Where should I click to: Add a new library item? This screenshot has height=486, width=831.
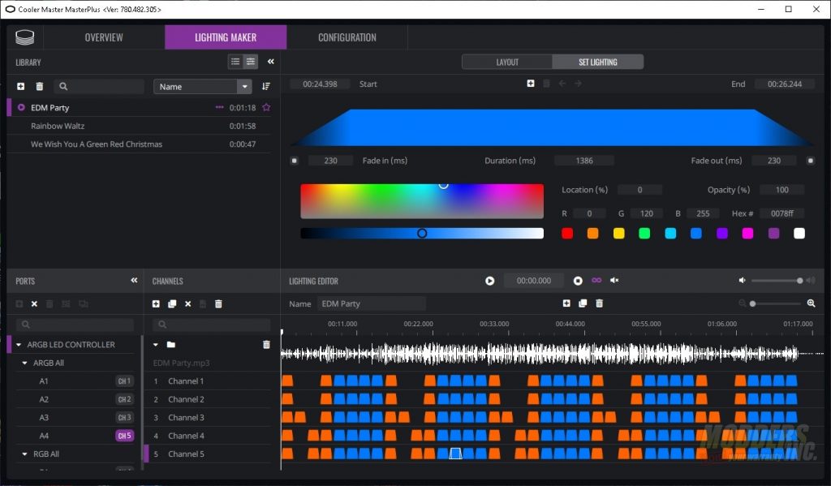20,86
